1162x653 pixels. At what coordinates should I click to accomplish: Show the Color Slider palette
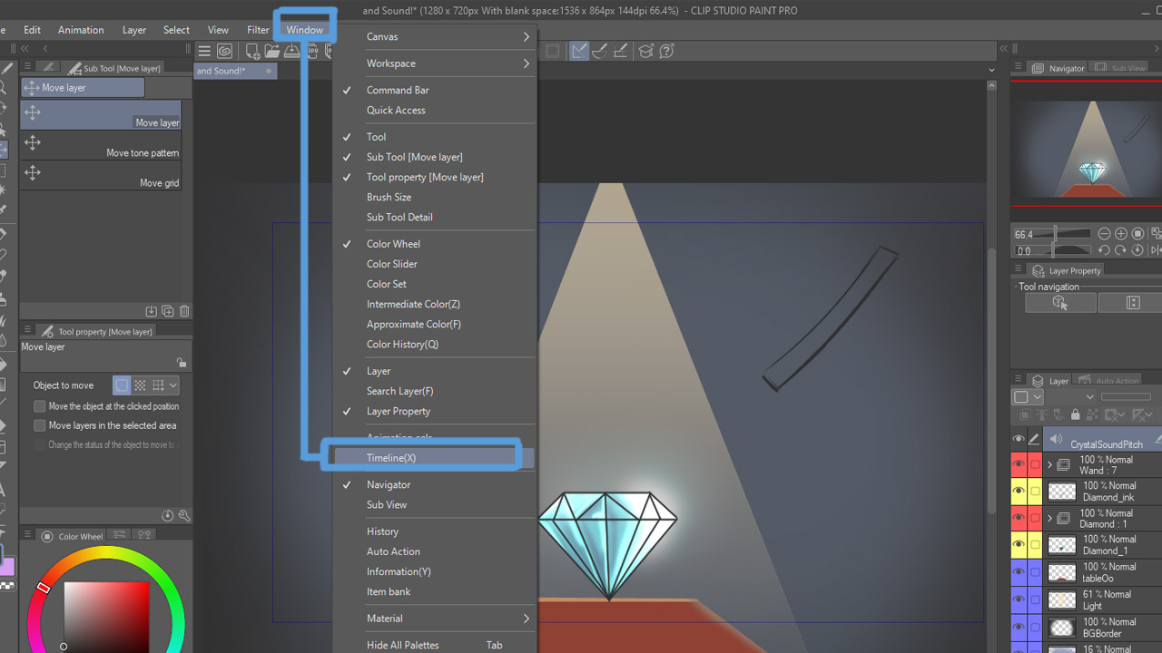pyautogui.click(x=434, y=264)
